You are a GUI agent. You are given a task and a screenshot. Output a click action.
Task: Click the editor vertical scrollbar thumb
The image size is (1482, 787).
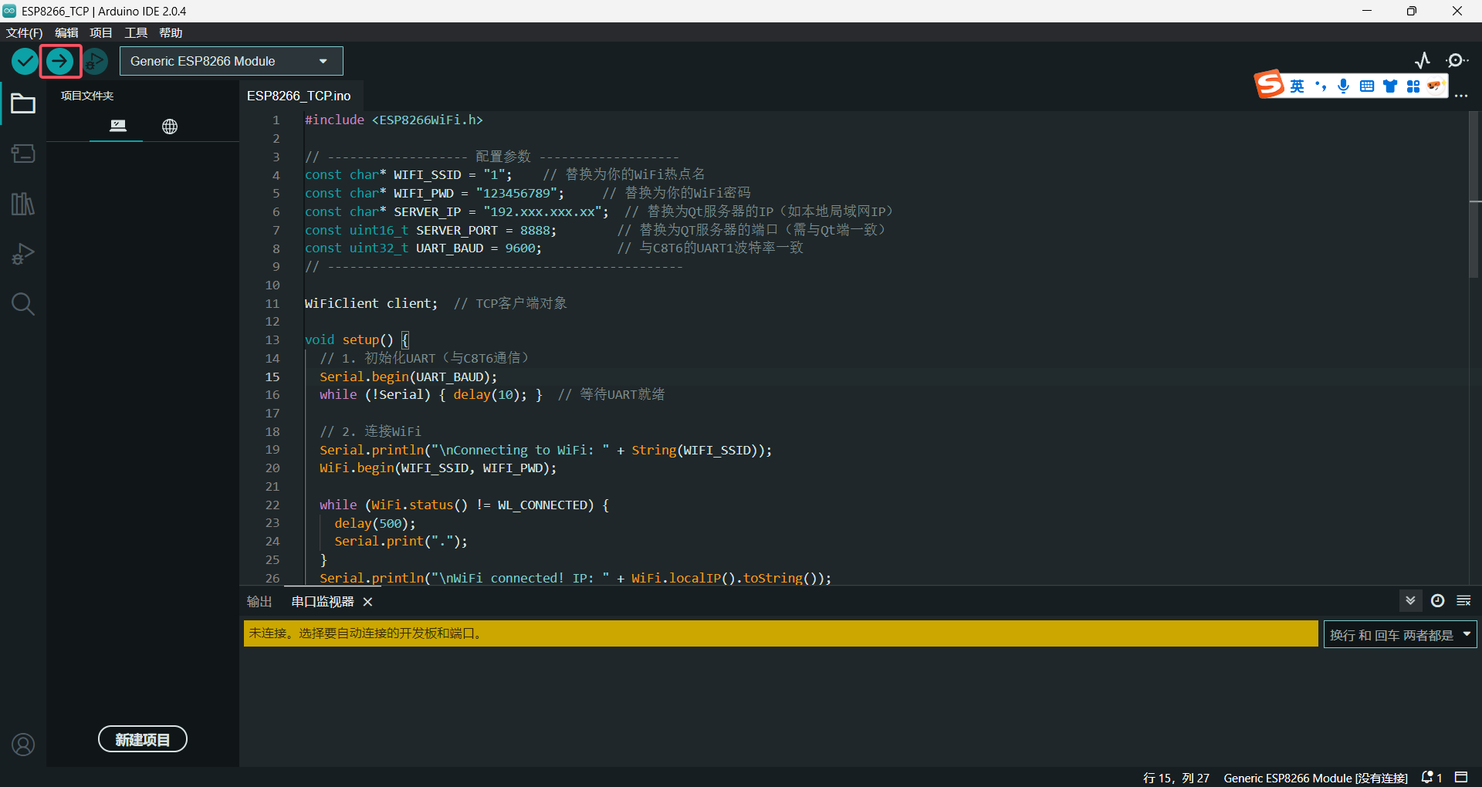coord(1474,194)
